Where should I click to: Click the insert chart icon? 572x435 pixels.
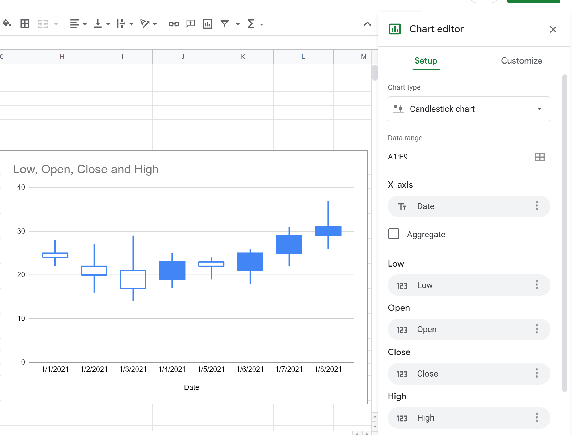(207, 24)
